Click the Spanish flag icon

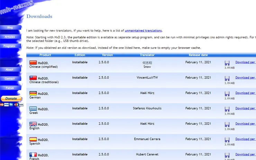pyautogui.click(x=33, y=139)
